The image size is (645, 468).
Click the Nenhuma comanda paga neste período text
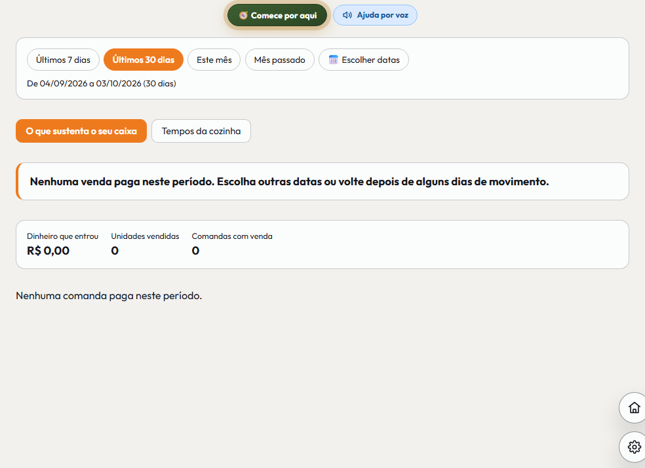(x=109, y=296)
